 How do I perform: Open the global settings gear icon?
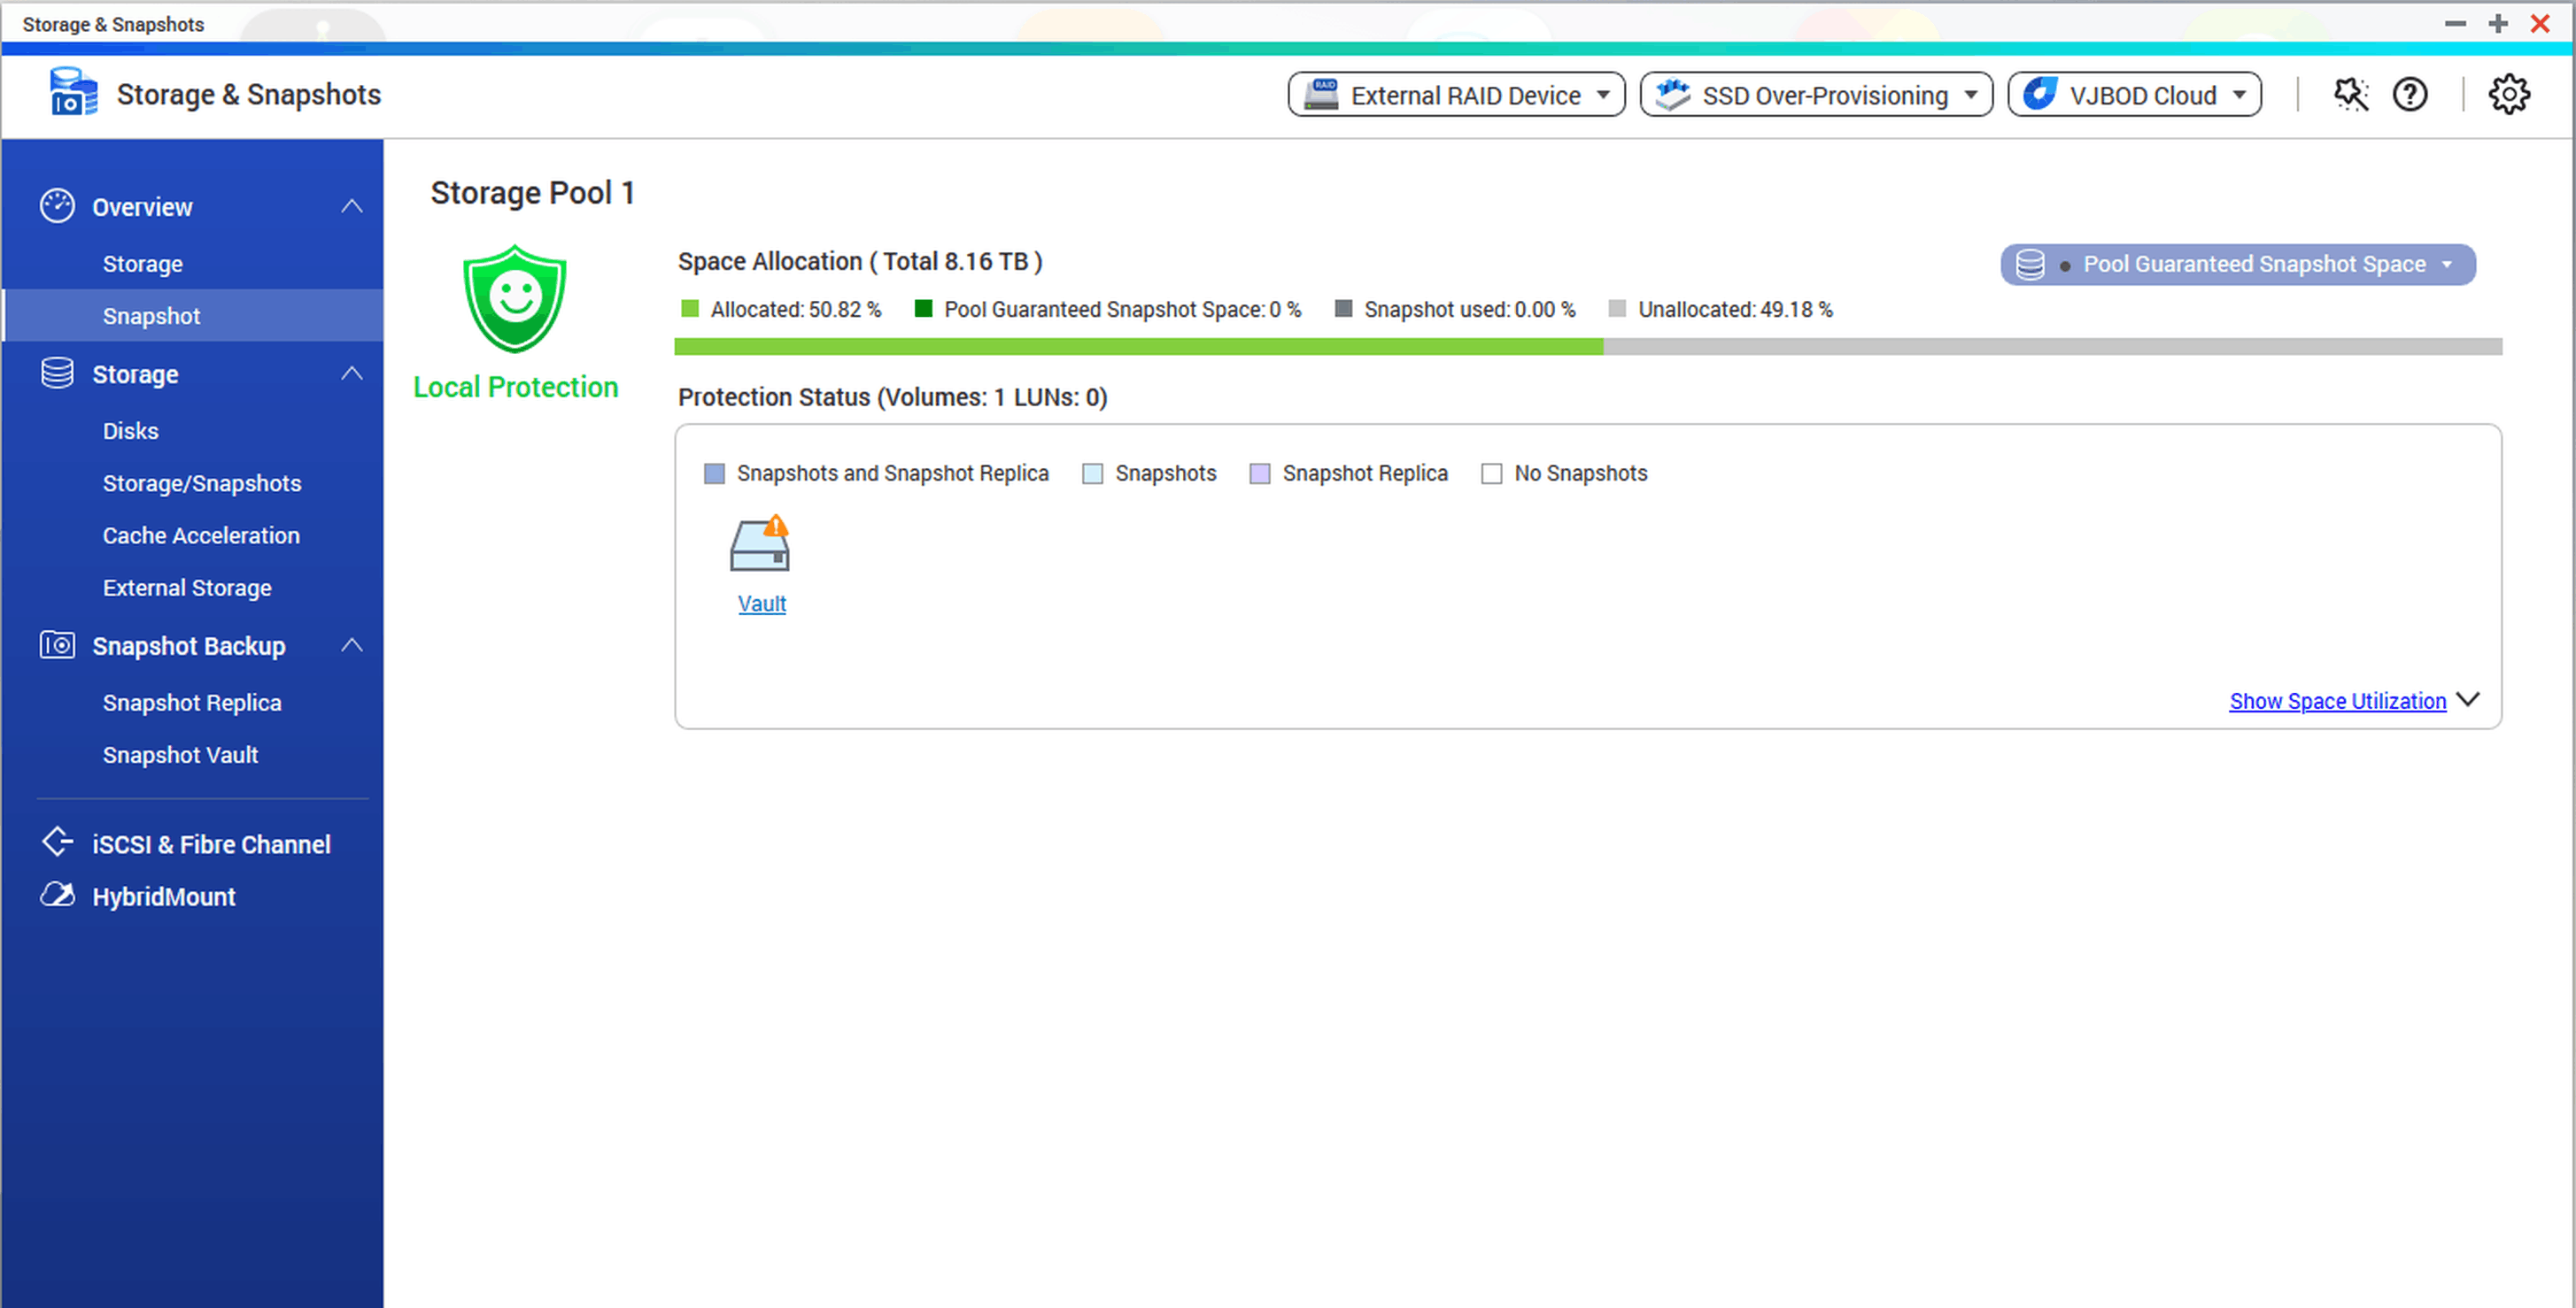2508,95
